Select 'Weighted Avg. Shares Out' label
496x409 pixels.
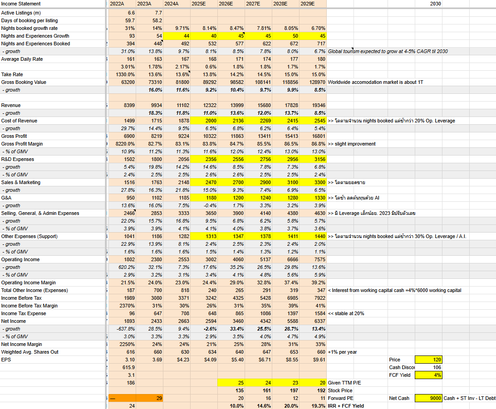click(30, 352)
